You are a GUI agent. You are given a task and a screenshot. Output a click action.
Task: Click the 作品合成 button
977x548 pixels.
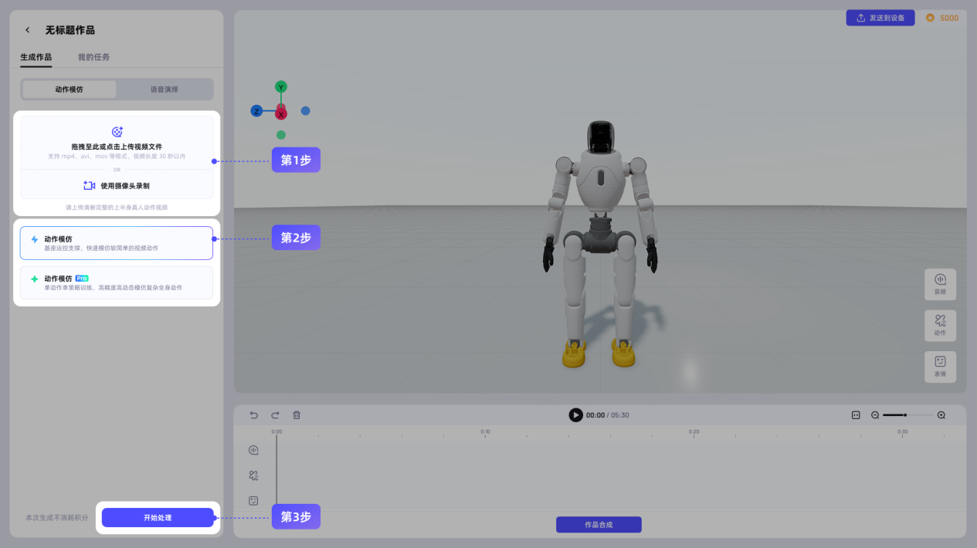click(x=599, y=525)
